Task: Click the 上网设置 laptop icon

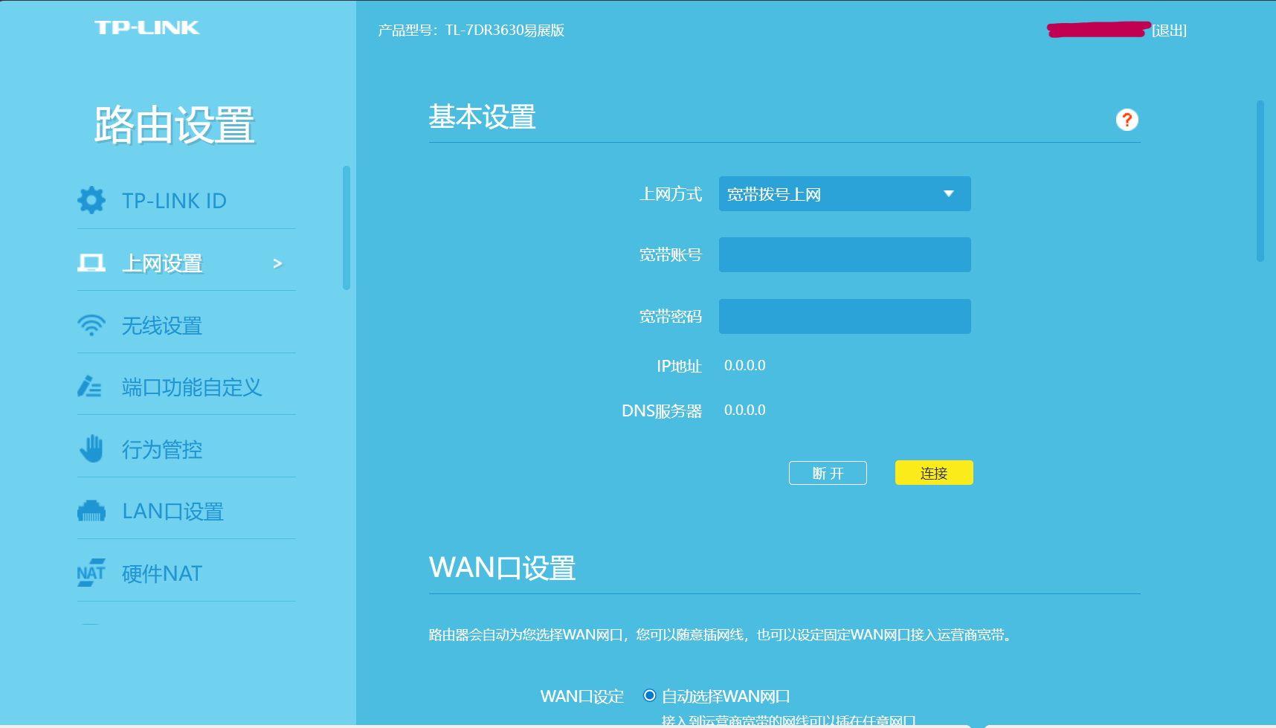Action: click(x=91, y=262)
